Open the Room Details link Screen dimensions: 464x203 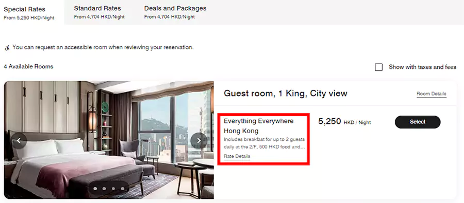click(x=432, y=94)
